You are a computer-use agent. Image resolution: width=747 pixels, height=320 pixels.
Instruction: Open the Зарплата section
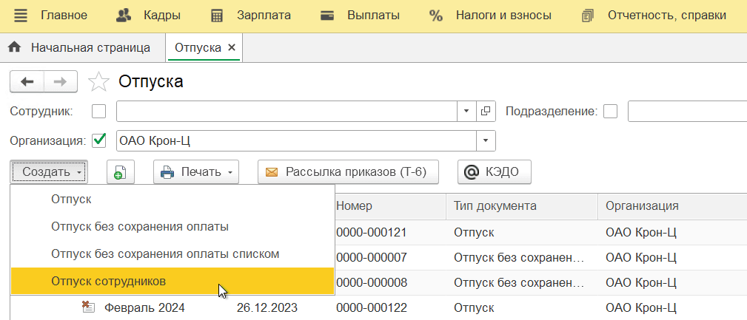tap(264, 16)
